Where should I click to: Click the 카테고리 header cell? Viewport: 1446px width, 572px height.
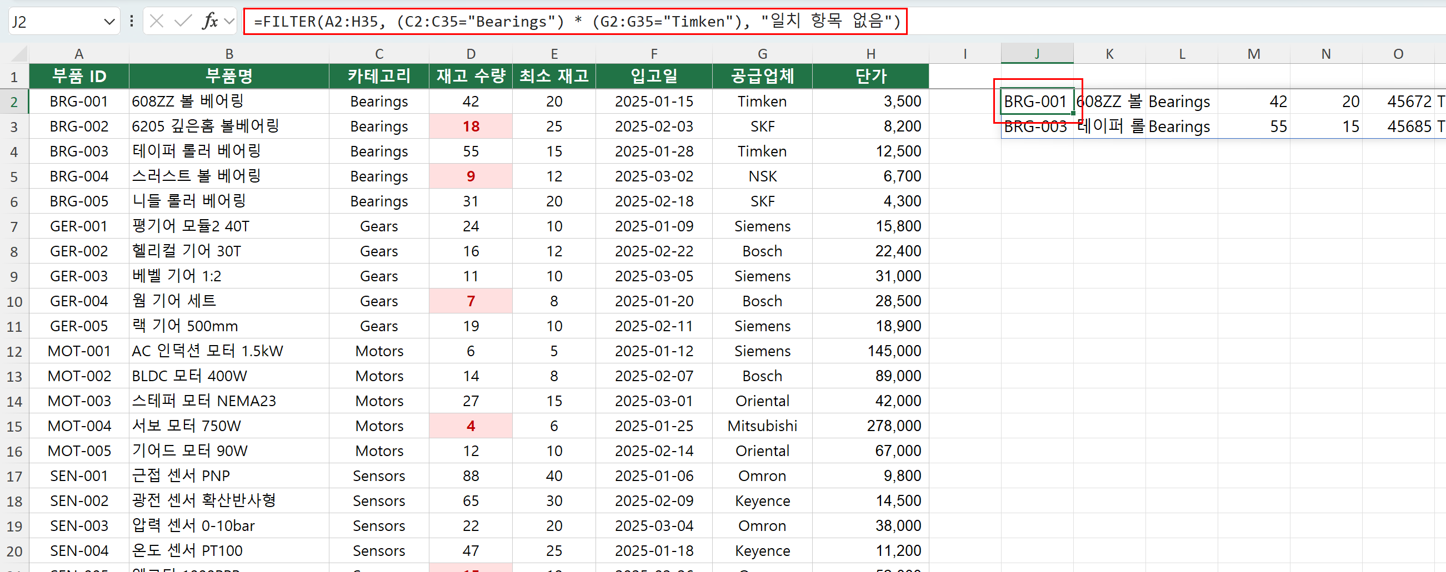tap(379, 76)
